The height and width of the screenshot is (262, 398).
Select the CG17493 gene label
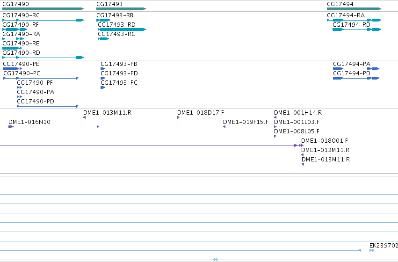109,4
